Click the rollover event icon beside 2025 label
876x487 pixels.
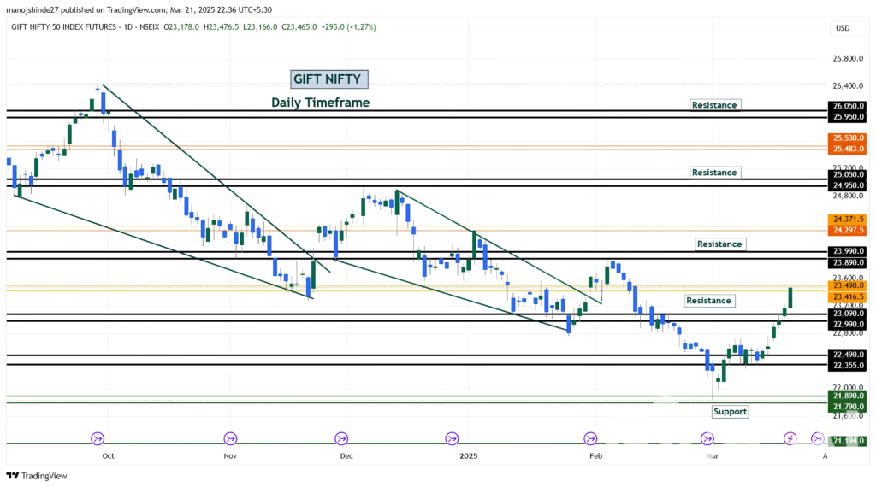[x=452, y=439]
